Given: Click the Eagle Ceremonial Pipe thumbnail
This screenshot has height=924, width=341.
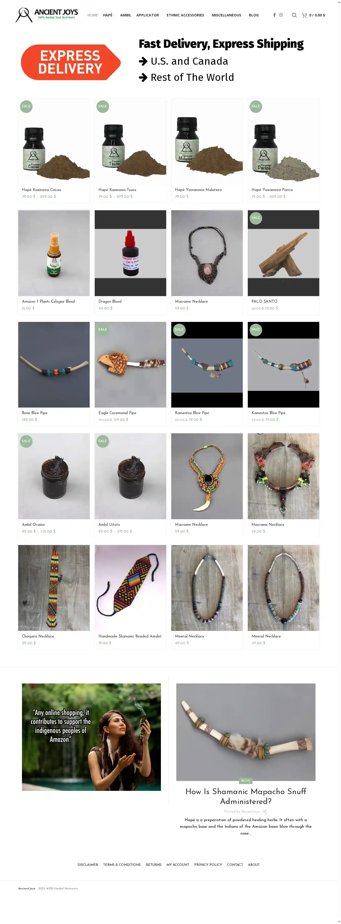Looking at the screenshot, I should pyautogui.click(x=130, y=364).
